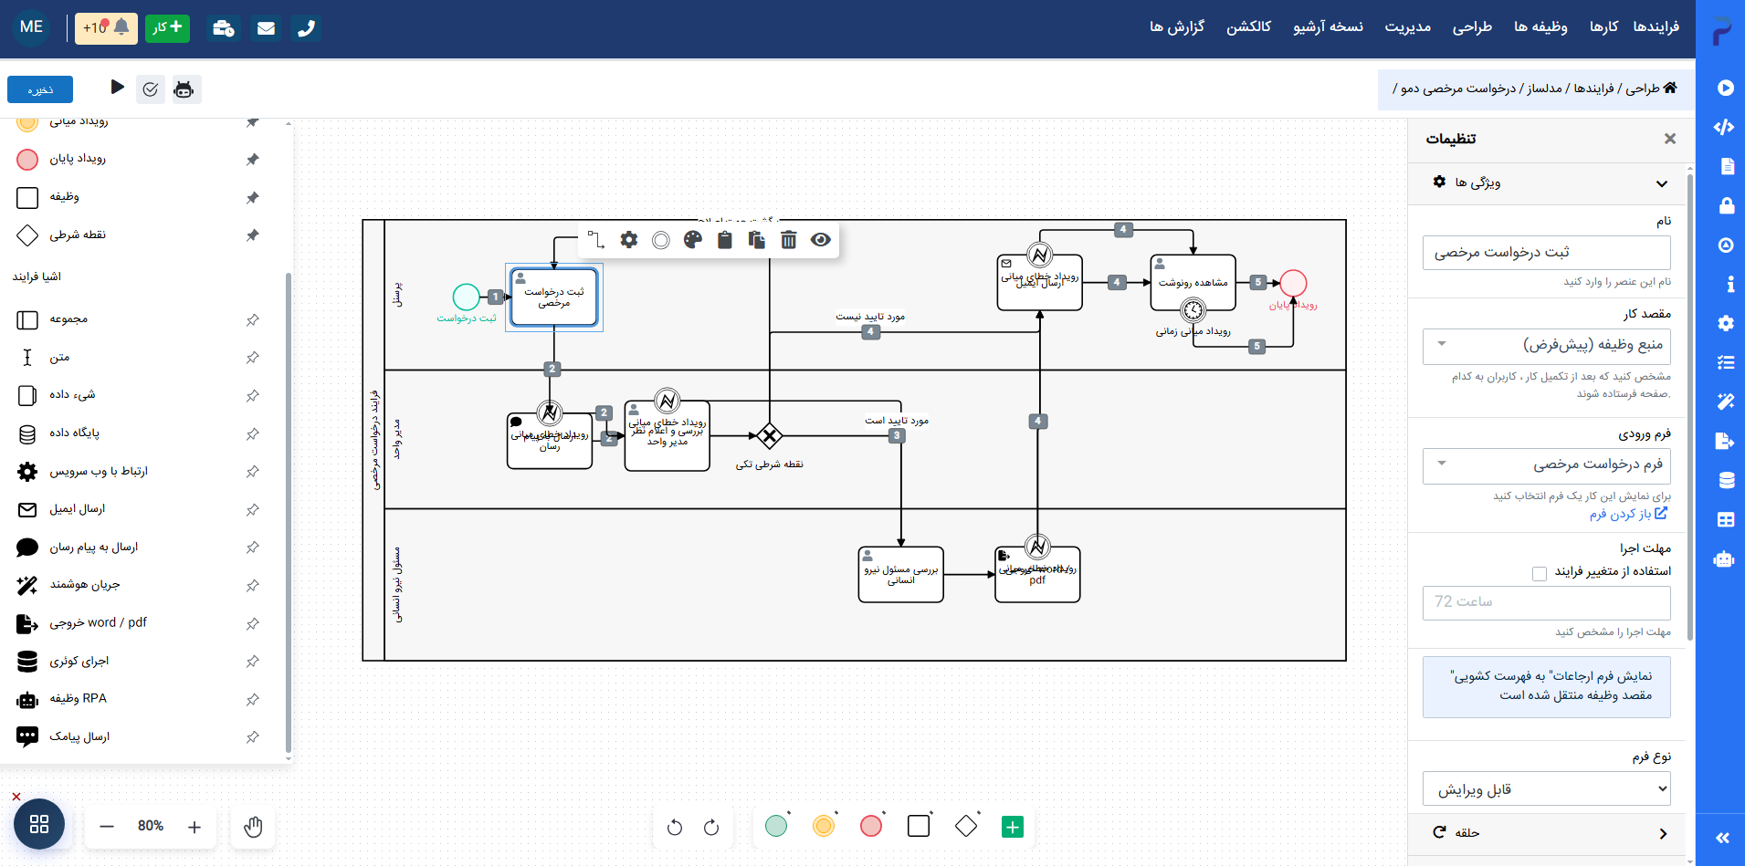
Task: Click the notification bell with +10 badge
Action: coord(106,28)
